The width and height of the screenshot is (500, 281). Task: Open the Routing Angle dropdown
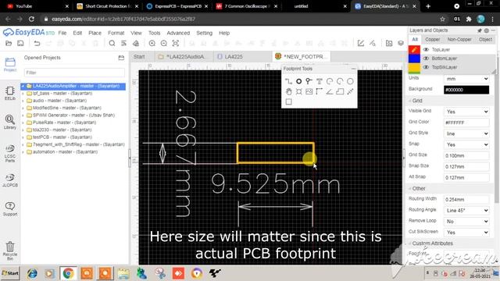466,210
